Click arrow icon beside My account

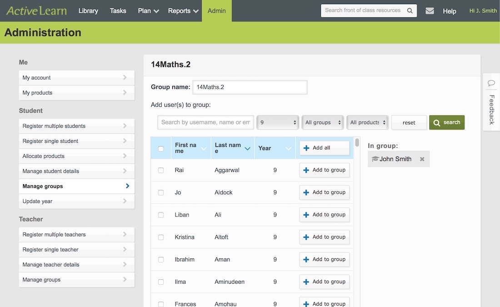click(x=125, y=78)
